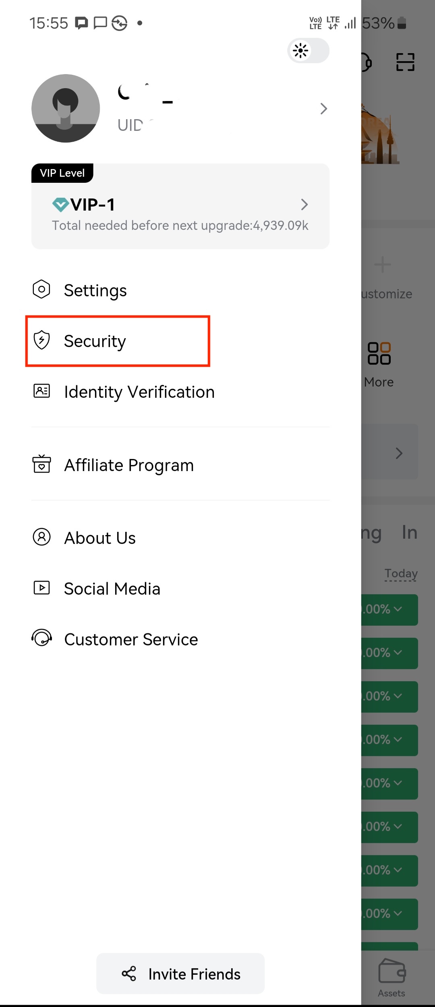Image resolution: width=435 pixels, height=1007 pixels.
Task: Tap the Customer Service headset icon
Action: coord(41,638)
